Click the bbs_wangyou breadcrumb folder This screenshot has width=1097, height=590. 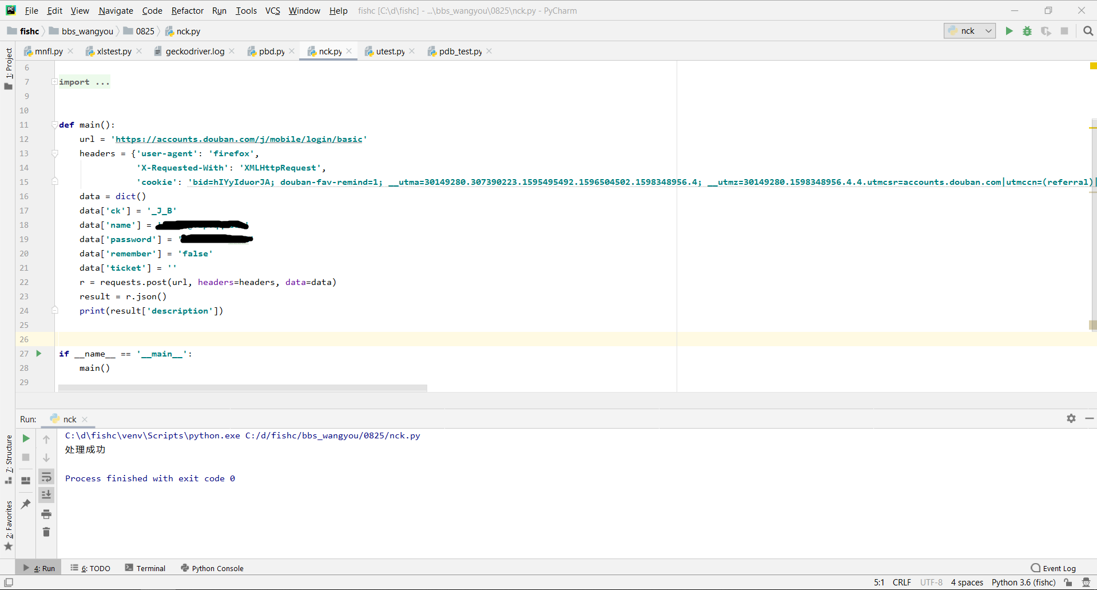click(81, 31)
